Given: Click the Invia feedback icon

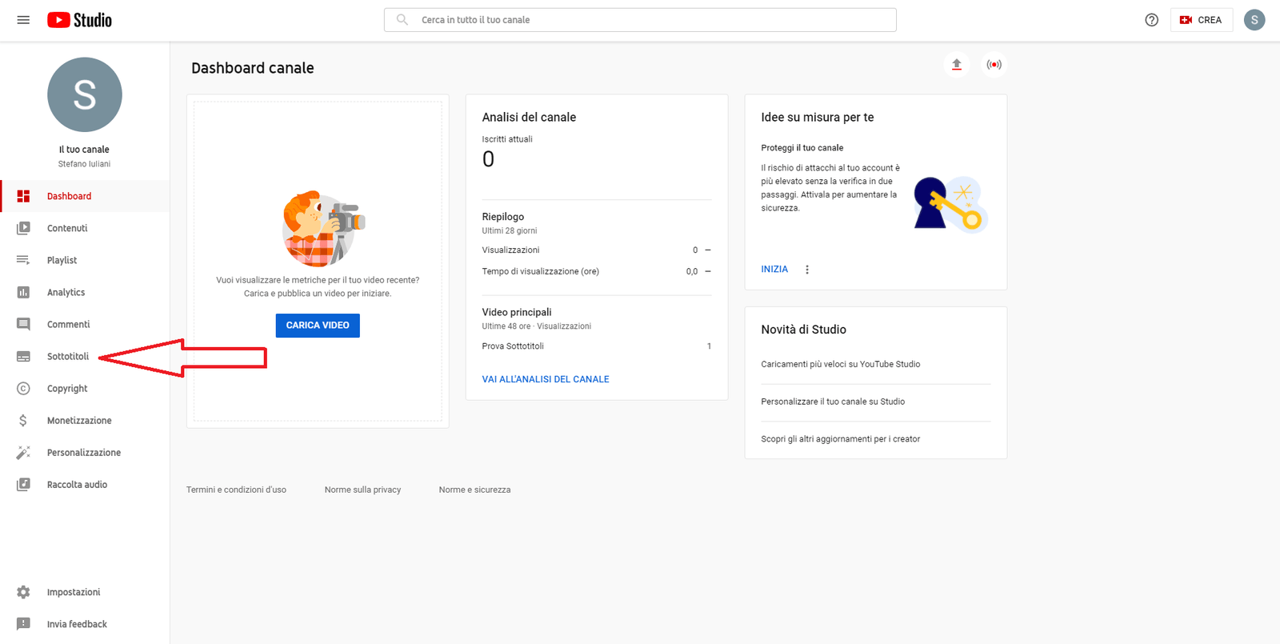Looking at the screenshot, I should tap(23, 624).
